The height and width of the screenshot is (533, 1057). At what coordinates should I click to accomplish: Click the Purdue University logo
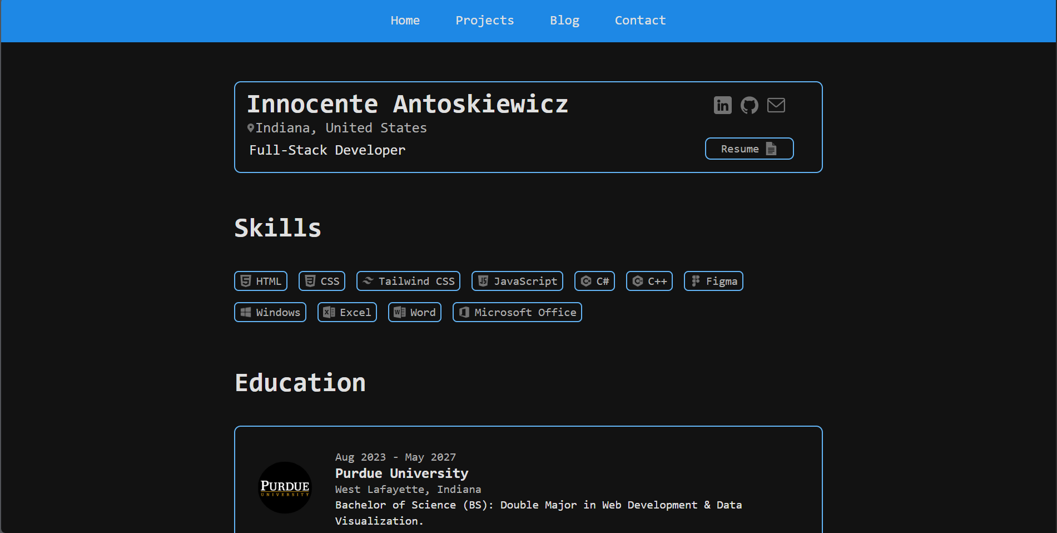[285, 488]
